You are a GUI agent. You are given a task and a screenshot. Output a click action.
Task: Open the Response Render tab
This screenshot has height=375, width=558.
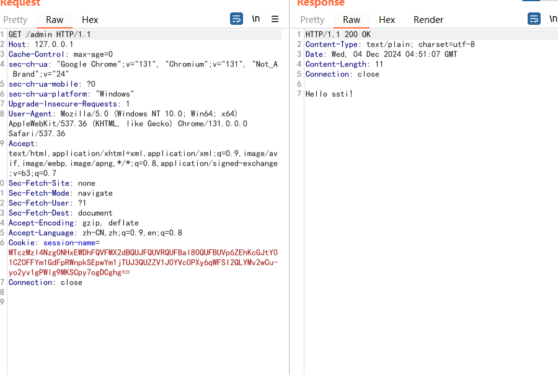428,20
